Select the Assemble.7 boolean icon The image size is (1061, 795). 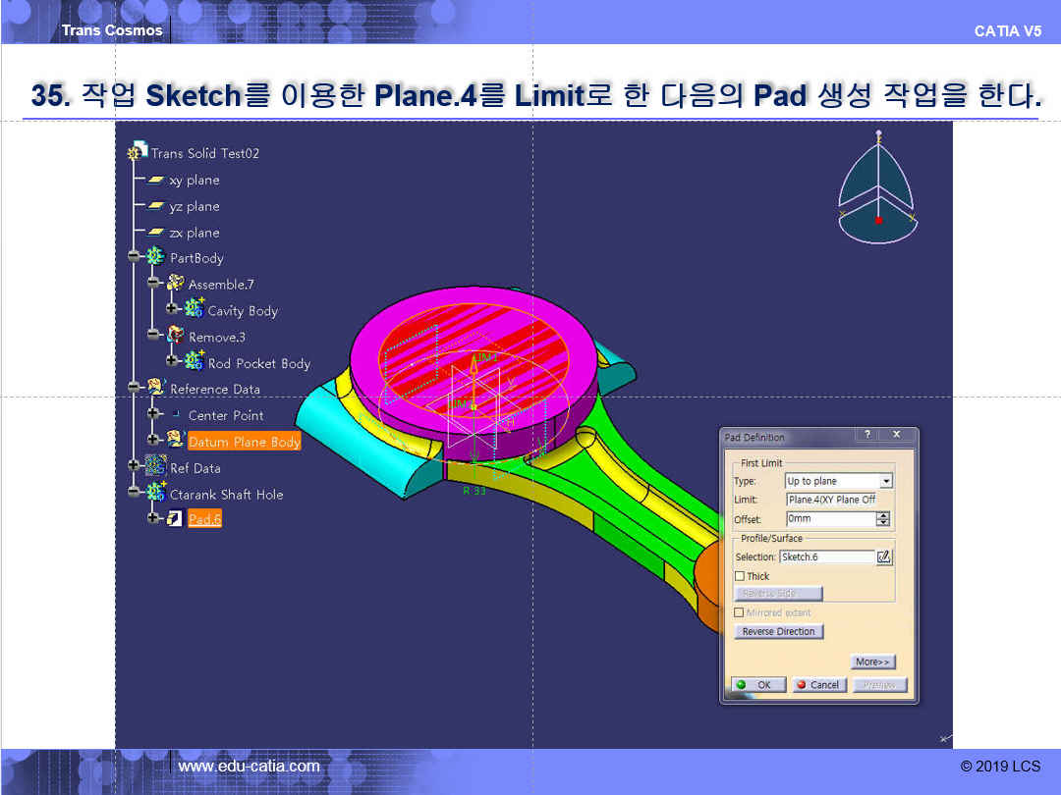point(175,284)
